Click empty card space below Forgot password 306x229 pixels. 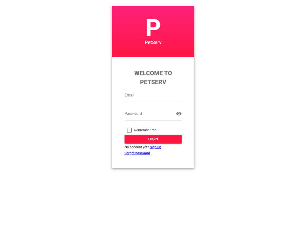(x=153, y=162)
